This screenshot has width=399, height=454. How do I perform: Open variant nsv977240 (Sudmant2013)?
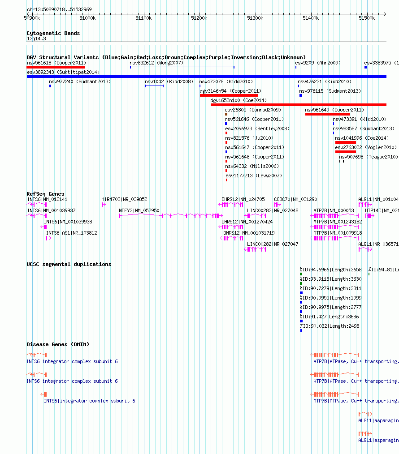pyautogui.click(x=80, y=81)
